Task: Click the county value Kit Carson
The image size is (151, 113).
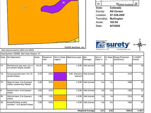Action: pyautogui.click(x=116, y=11)
